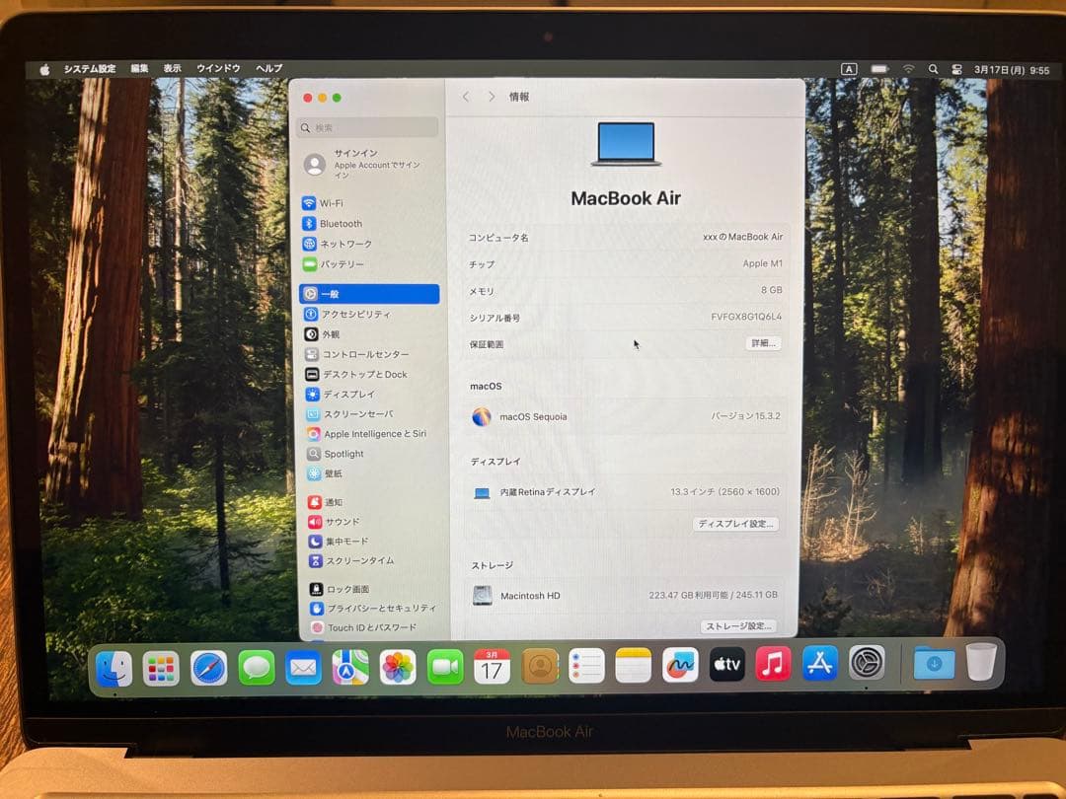Viewport: 1066px width, 799px height.
Task: Open the ヘルプ (Help) menu
Action: 267,69
